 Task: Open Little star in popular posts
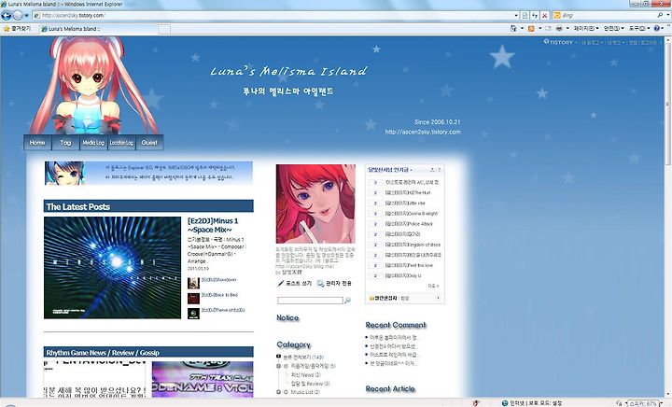point(405,203)
